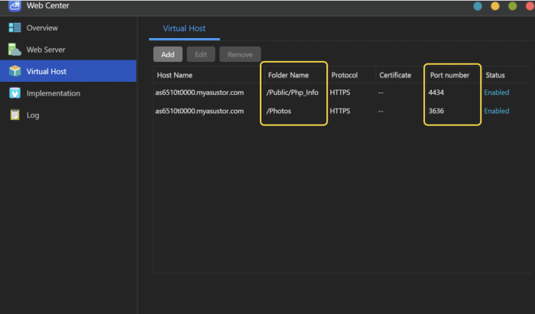This screenshot has height=314, width=535.
Task: Open the Log notepad icon
Action: (15, 115)
